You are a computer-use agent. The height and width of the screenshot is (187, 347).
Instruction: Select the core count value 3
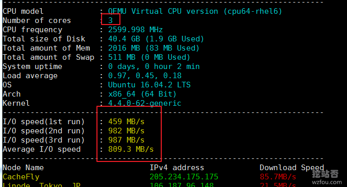110,20
